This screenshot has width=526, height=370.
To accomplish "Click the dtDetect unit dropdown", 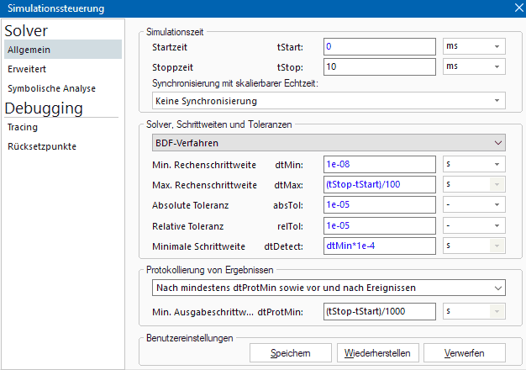I will 474,246.
